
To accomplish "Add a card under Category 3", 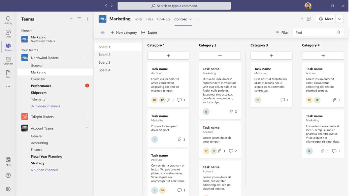I will tap(271, 55).
